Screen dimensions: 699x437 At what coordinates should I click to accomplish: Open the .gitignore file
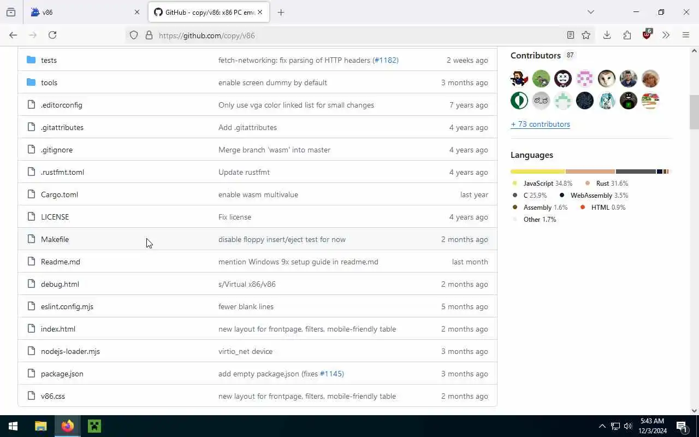pyautogui.click(x=57, y=150)
